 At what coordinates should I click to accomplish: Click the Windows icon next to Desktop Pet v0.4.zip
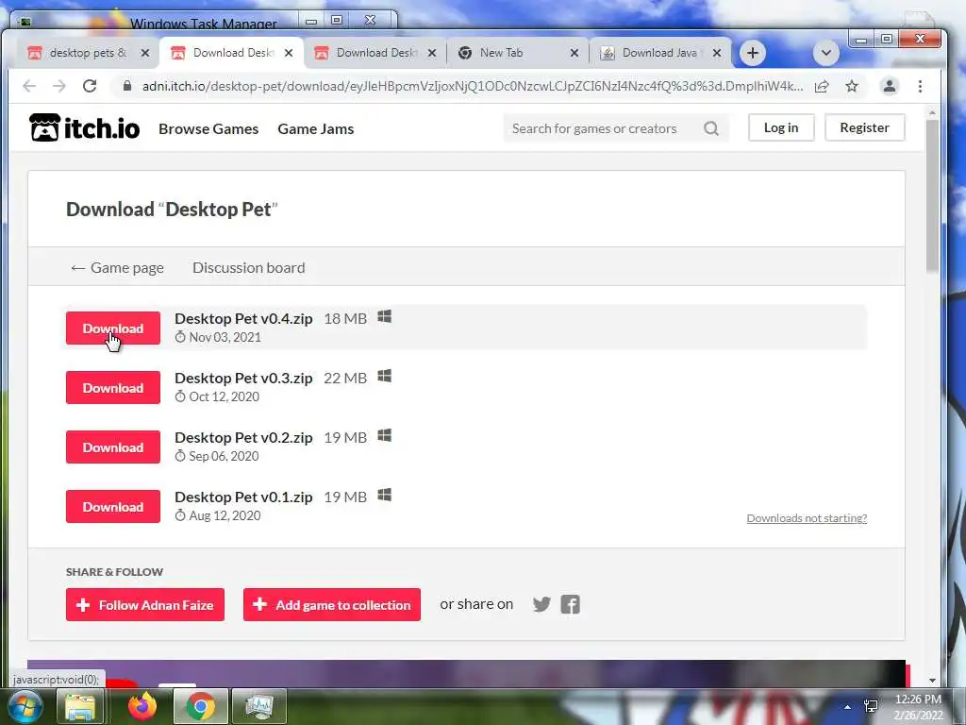point(385,317)
